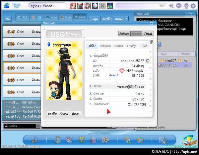Click the หลุม button

(x=95, y=19)
